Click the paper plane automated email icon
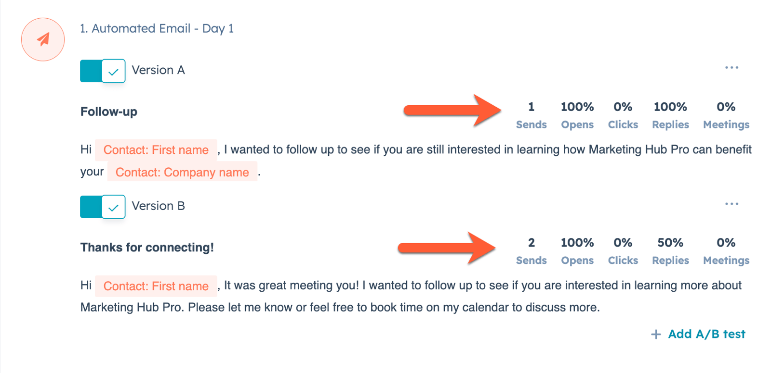The width and height of the screenshot is (771, 373). (x=43, y=39)
